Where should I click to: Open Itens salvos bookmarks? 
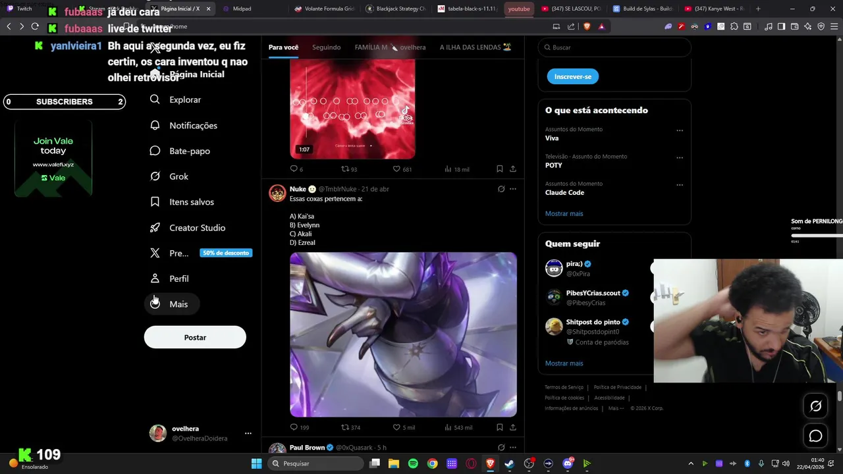(x=182, y=202)
